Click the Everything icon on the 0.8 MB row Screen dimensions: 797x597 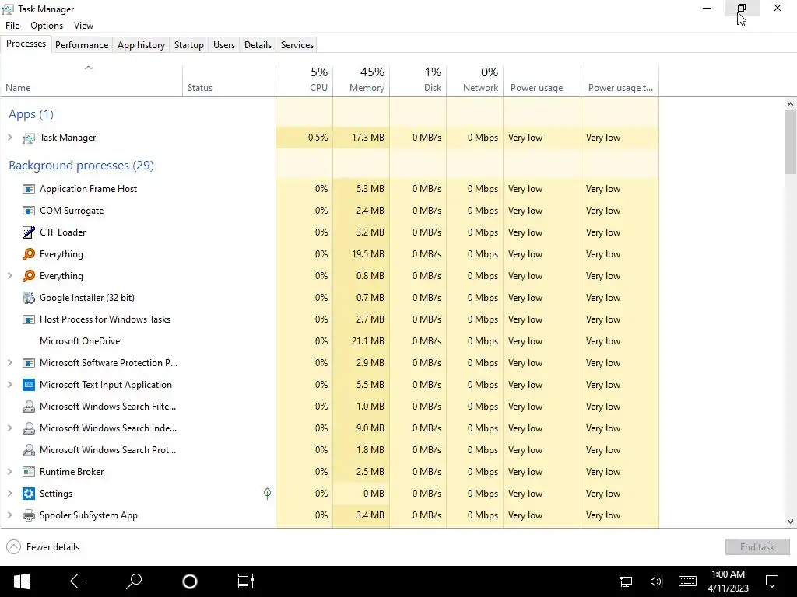click(x=29, y=276)
